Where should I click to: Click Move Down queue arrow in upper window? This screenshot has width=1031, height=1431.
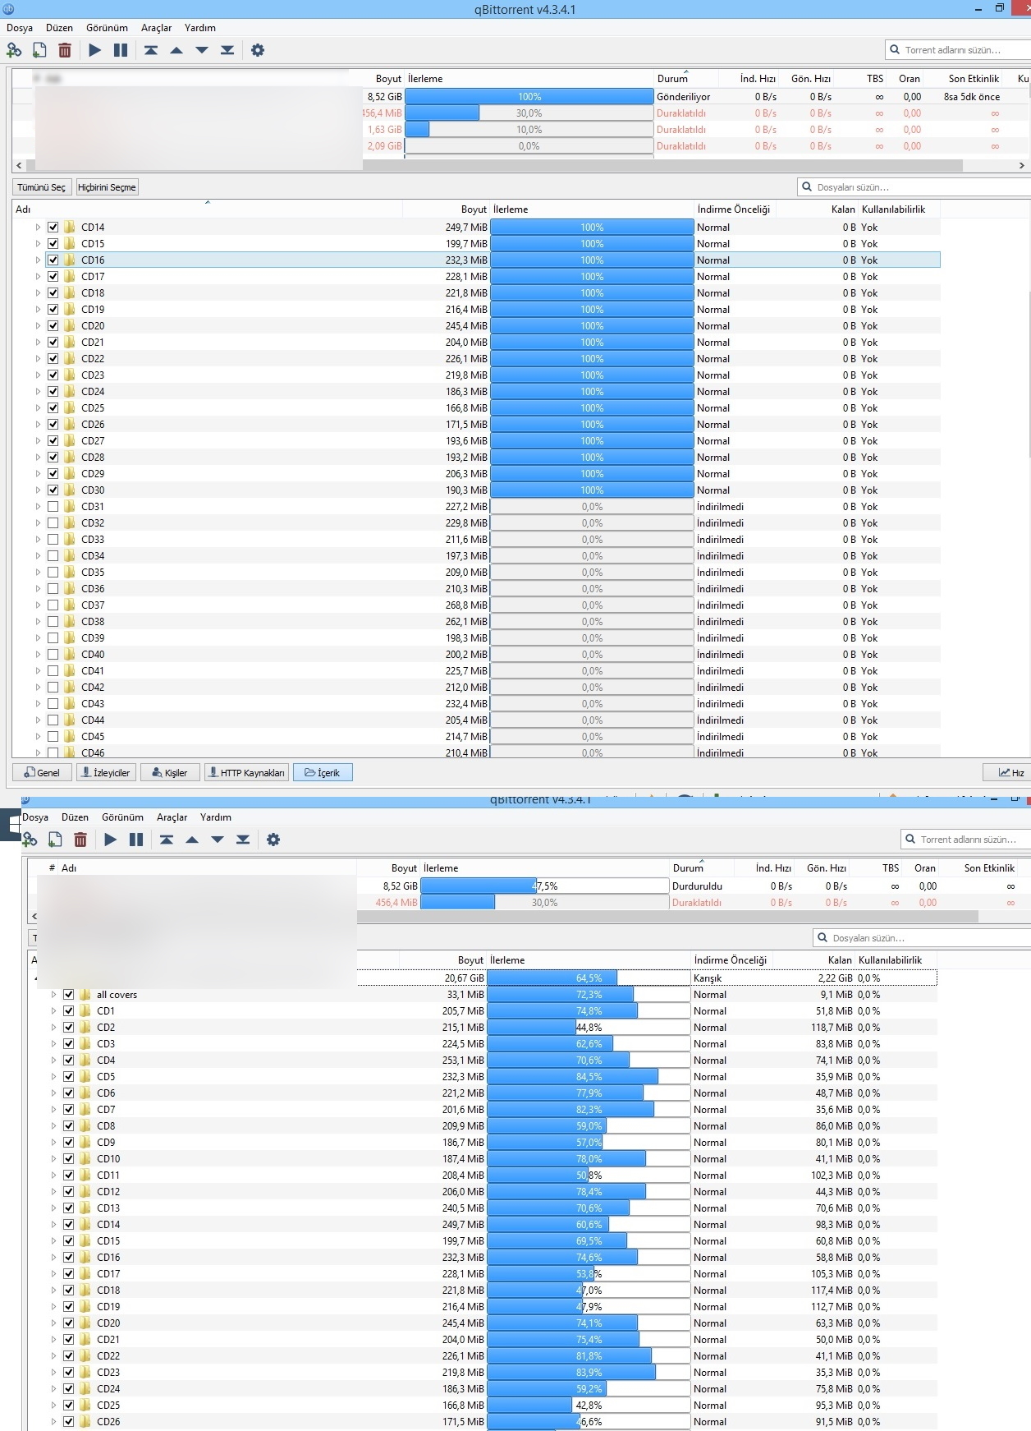pos(202,50)
